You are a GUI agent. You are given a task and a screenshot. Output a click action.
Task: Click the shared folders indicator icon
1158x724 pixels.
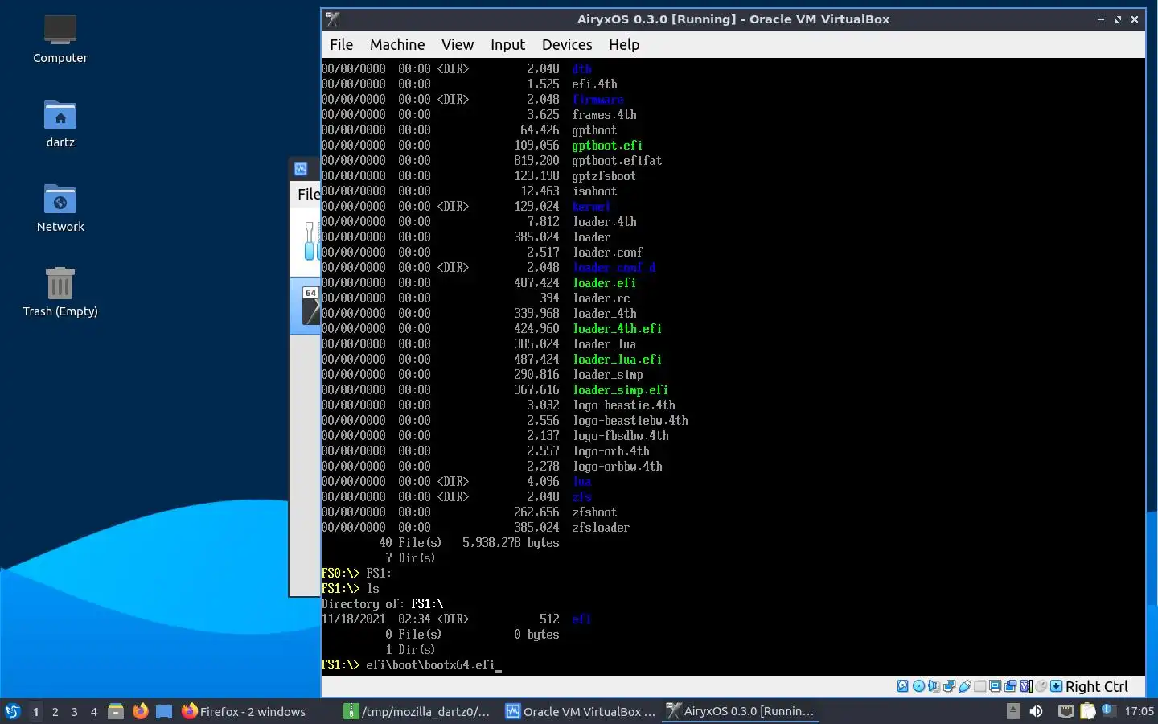[979, 686]
